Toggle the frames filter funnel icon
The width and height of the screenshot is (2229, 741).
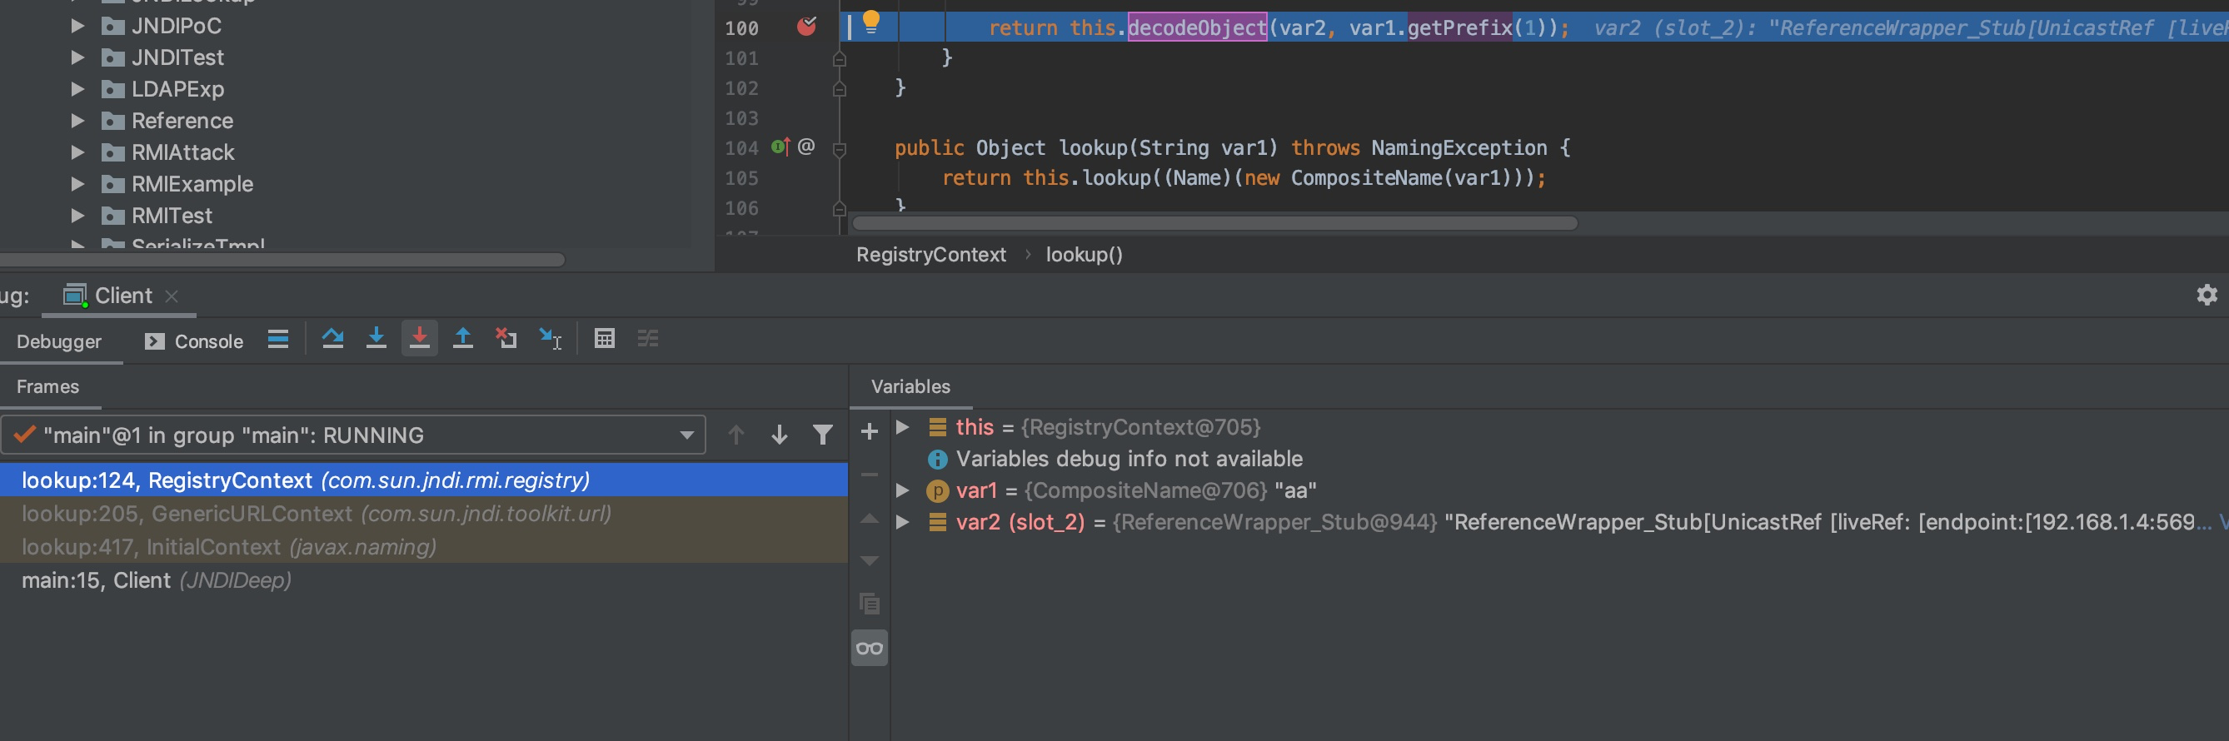pos(823,435)
